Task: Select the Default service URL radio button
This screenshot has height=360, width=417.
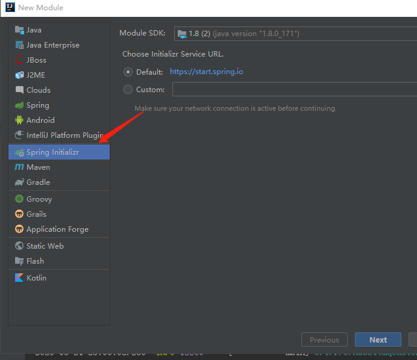Action: [128, 72]
